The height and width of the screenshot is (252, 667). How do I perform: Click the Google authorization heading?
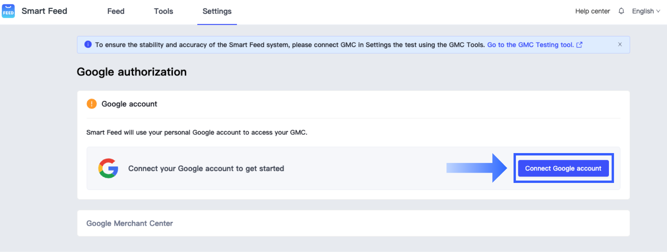coord(132,72)
